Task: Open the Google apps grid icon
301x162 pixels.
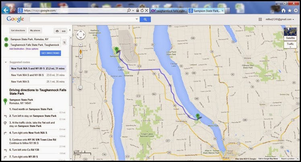Action: [x=260, y=19]
